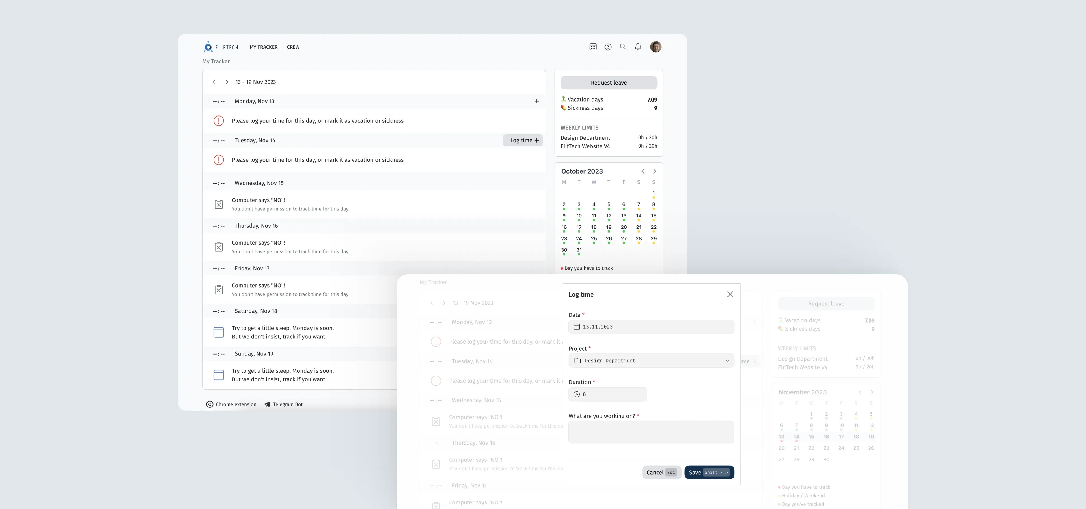The height and width of the screenshot is (509, 1086).
Task: Click Log time button on Tuesday, Nov 14
Action: (x=523, y=140)
